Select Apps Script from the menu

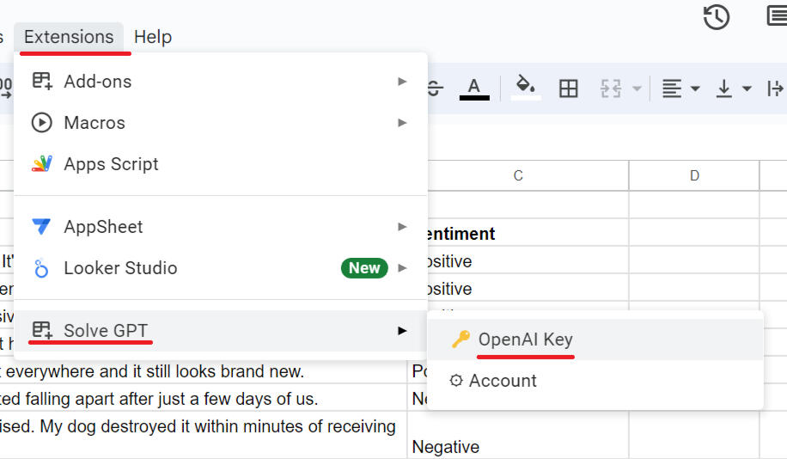tap(111, 164)
